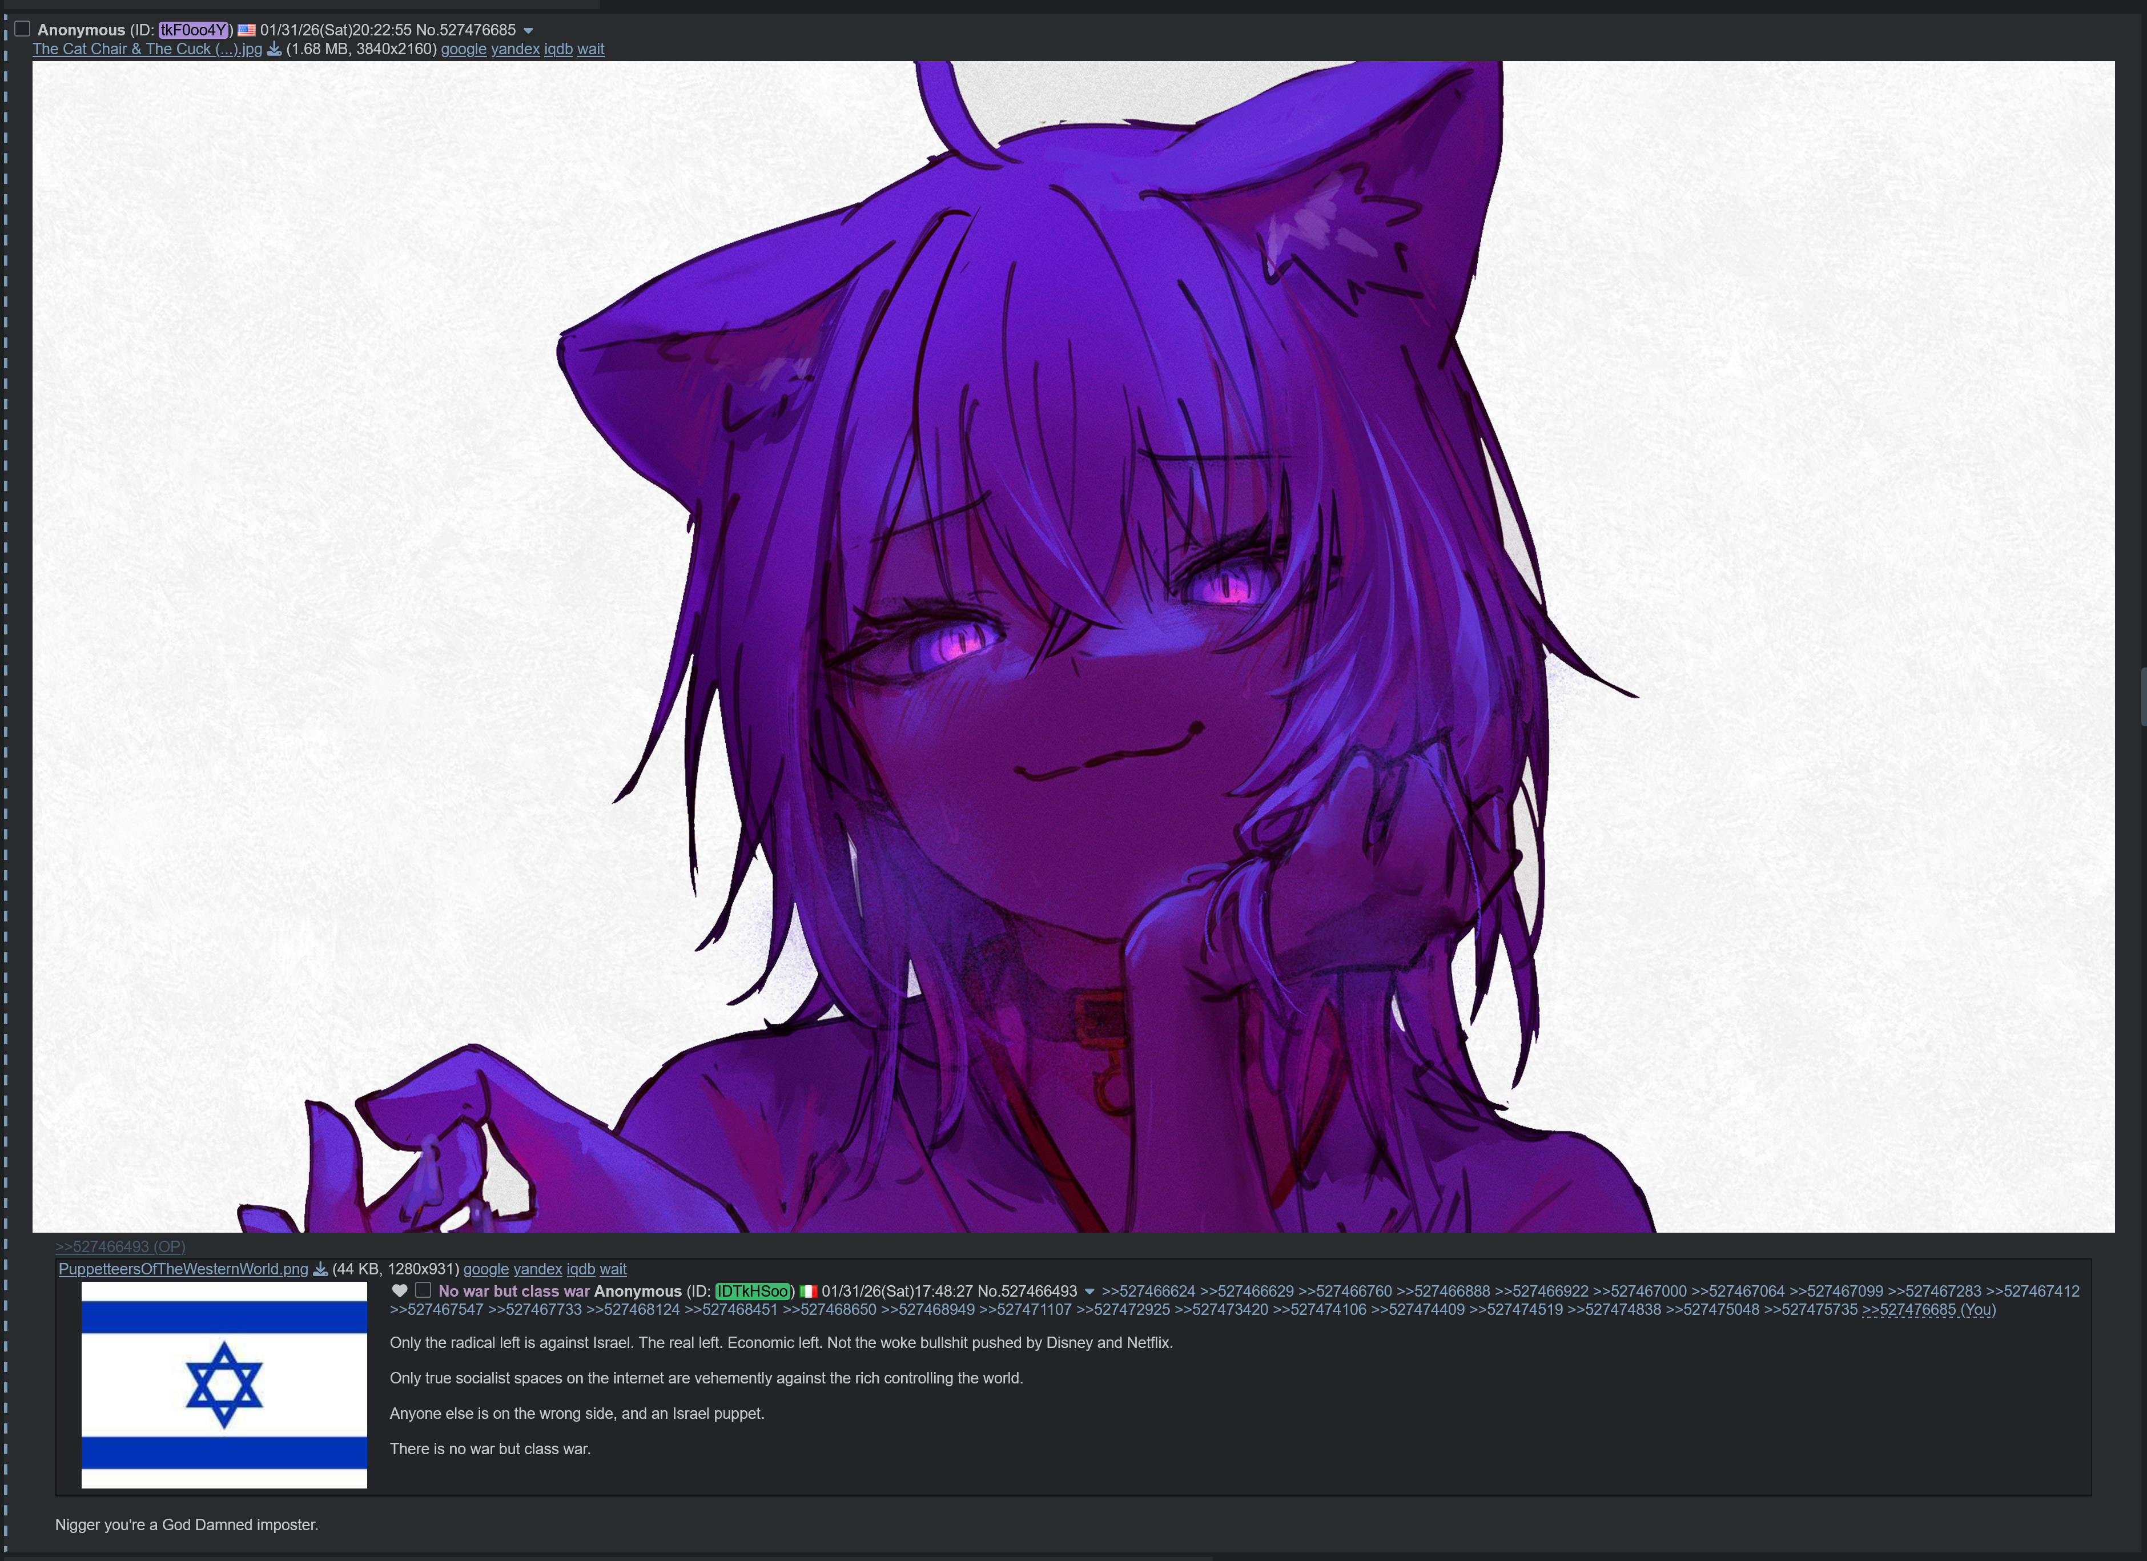Image resolution: width=2147 pixels, height=1561 pixels.
Task: Search top image with google link
Action: pos(463,49)
